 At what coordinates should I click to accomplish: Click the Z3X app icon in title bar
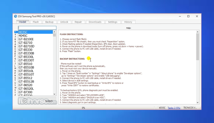(16, 16)
